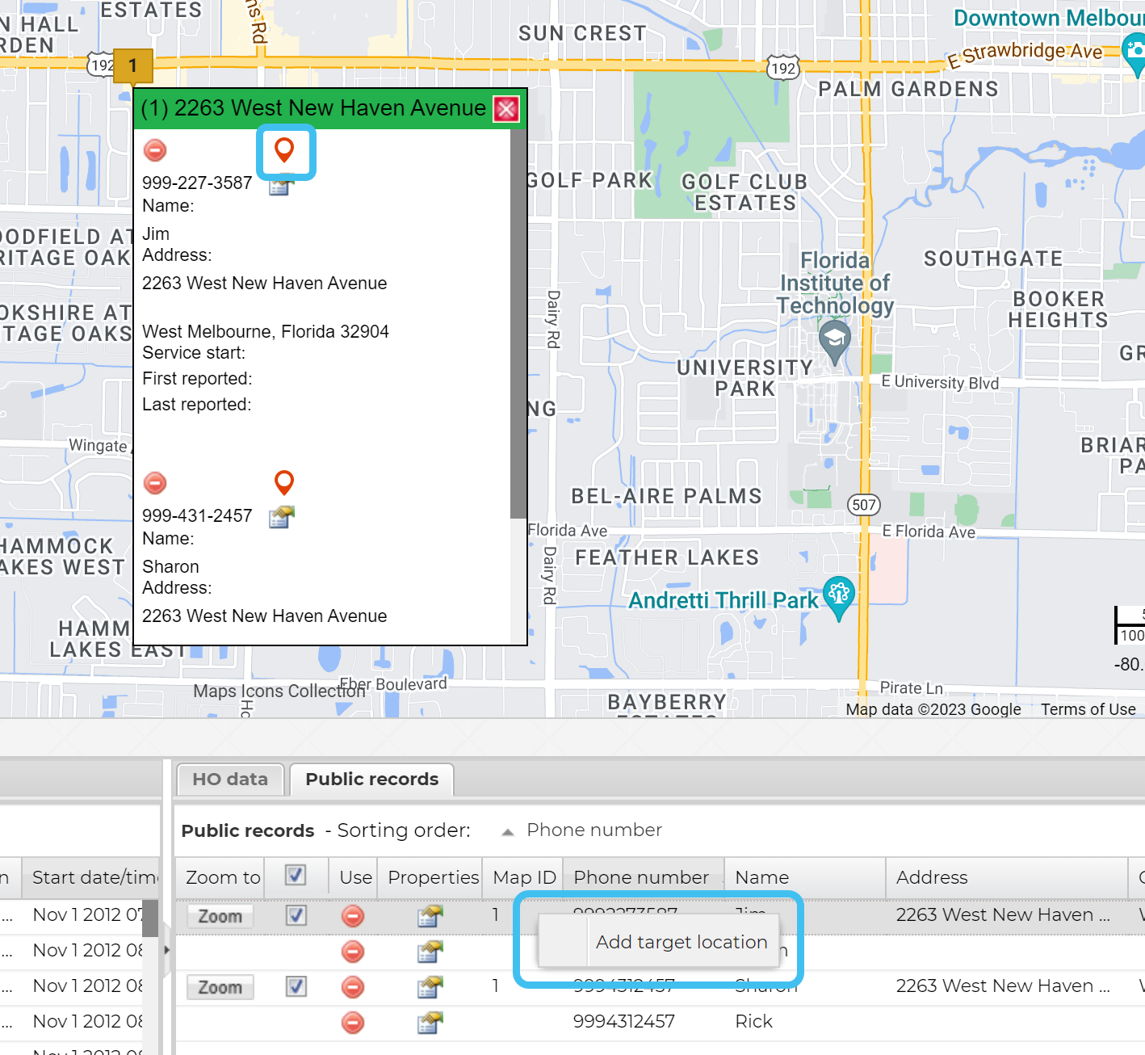Viewport: 1145px width, 1055px height.
Task: Click the left panel collapse arrow on divider
Action: (167, 950)
